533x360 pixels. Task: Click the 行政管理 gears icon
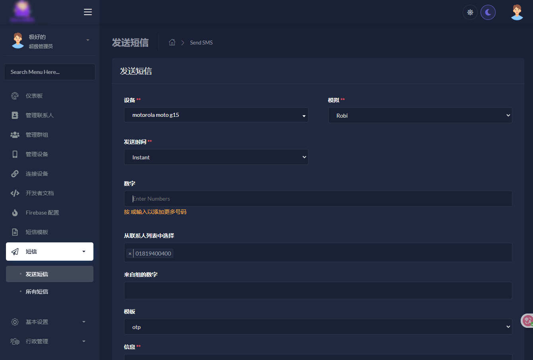(x=15, y=341)
